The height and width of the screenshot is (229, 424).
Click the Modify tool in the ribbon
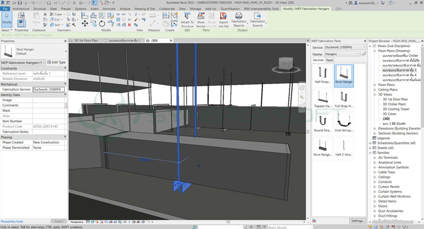click(6, 20)
